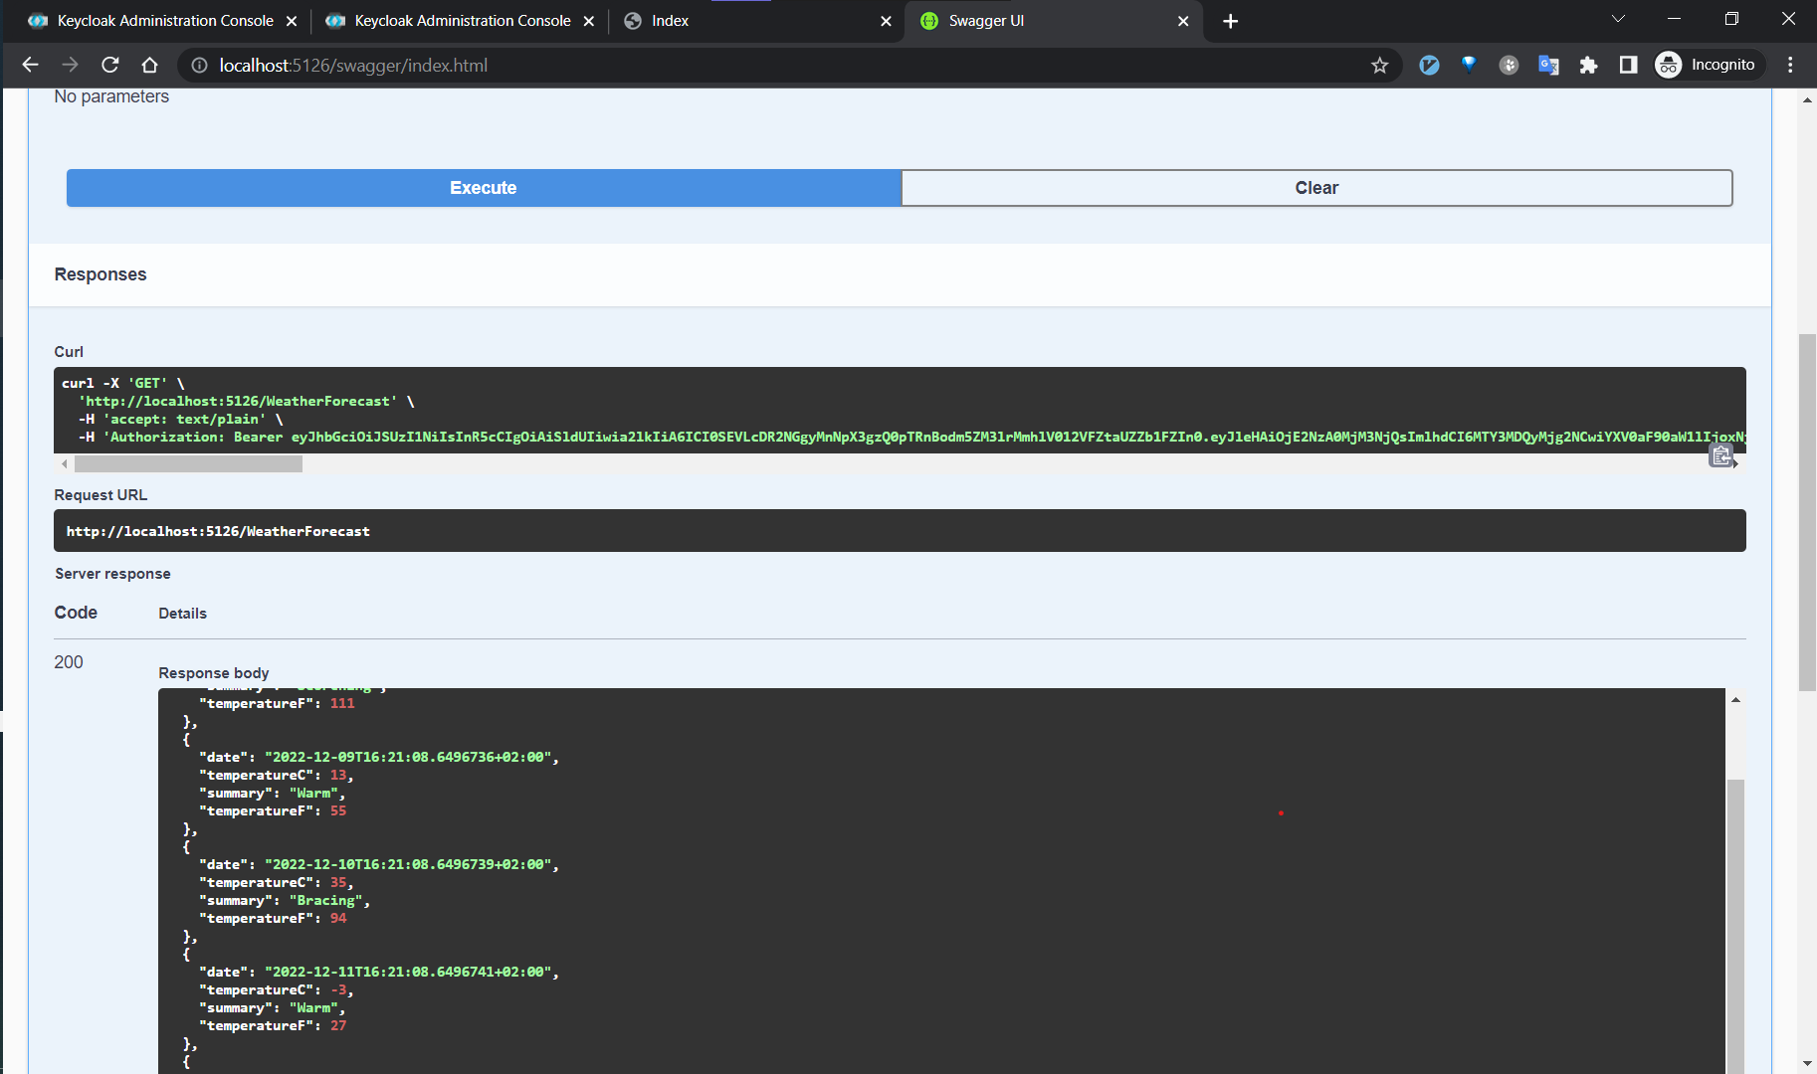
Task: Open the Google Translate extension
Action: pos(1548,66)
